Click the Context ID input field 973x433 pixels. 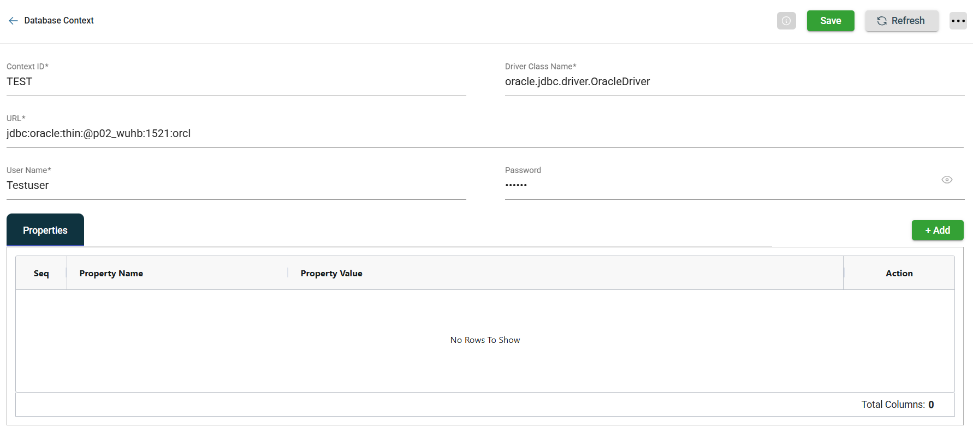(x=236, y=82)
